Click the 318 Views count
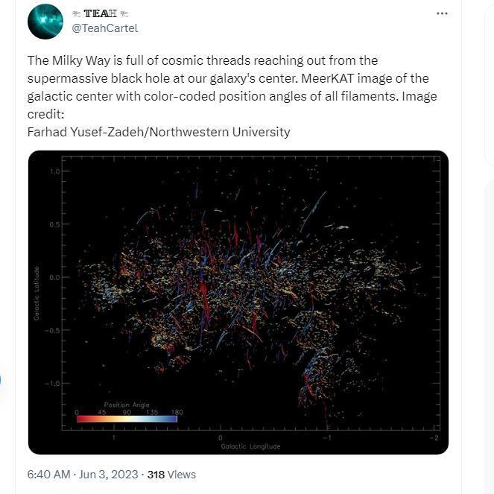The height and width of the screenshot is (494, 494). [171, 474]
